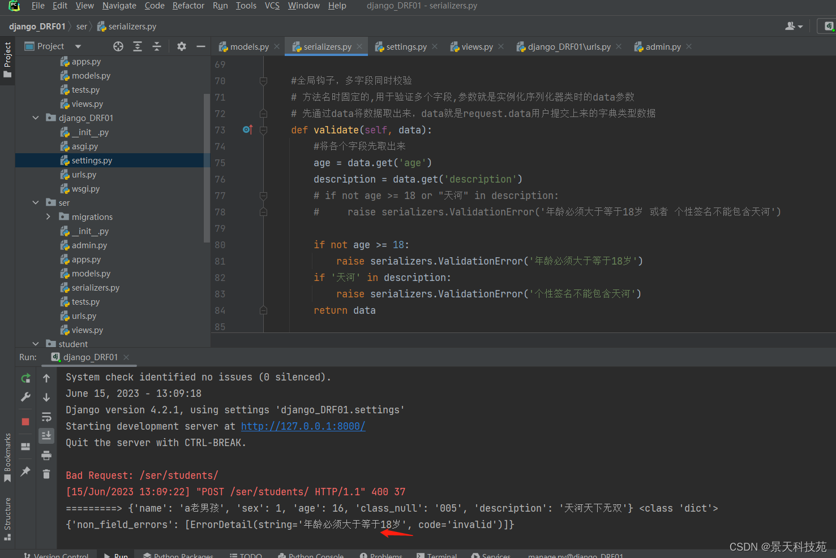Viewport: 836px width, 558px height.
Task: Open Project tool window side tab
Action: pyautogui.click(x=7, y=60)
